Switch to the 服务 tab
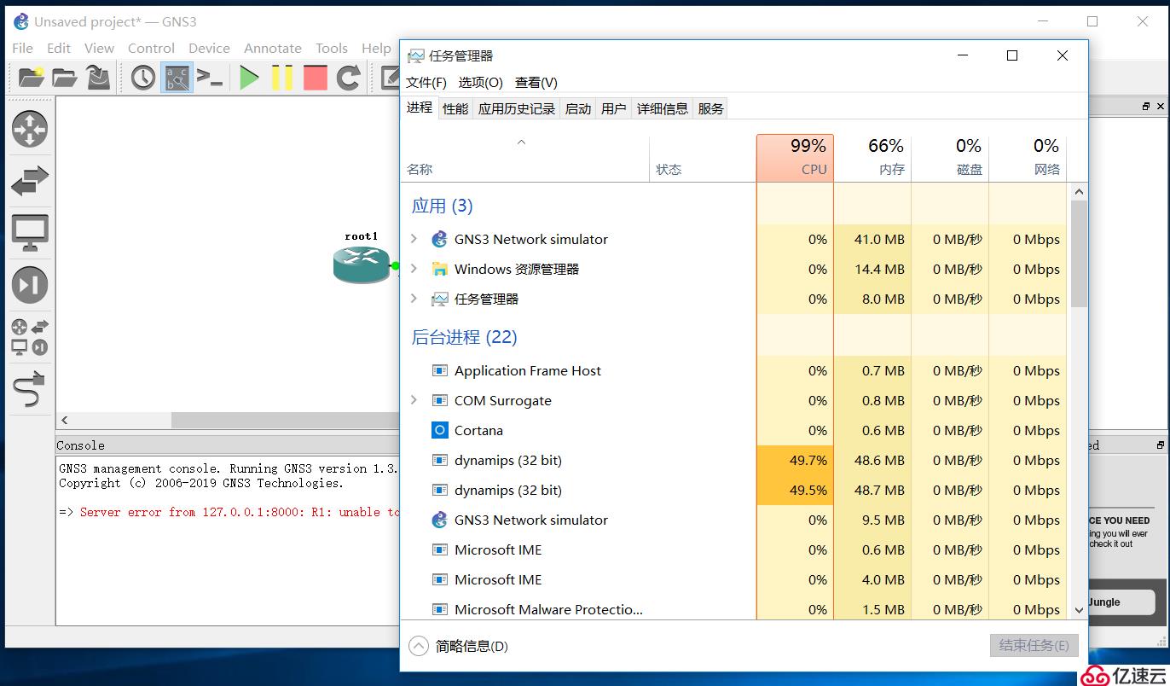1170x686 pixels. [711, 108]
